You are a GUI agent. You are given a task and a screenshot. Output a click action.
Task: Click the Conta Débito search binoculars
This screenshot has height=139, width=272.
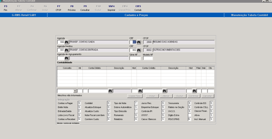tap(110, 91)
